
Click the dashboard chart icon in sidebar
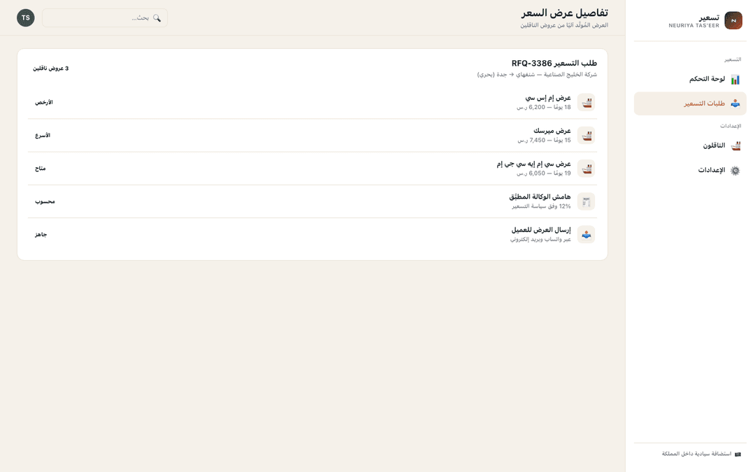pos(735,80)
